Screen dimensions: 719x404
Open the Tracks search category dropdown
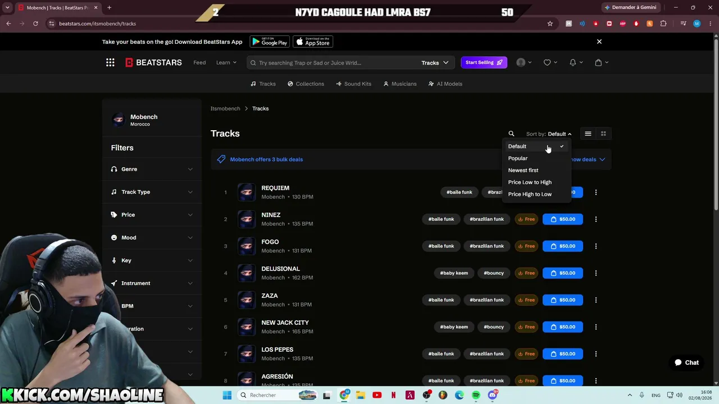click(x=435, y=63)
